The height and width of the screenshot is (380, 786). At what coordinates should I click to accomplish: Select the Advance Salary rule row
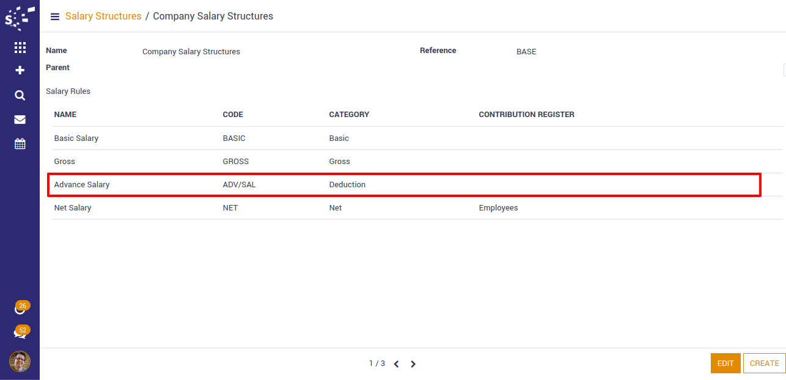82,185
